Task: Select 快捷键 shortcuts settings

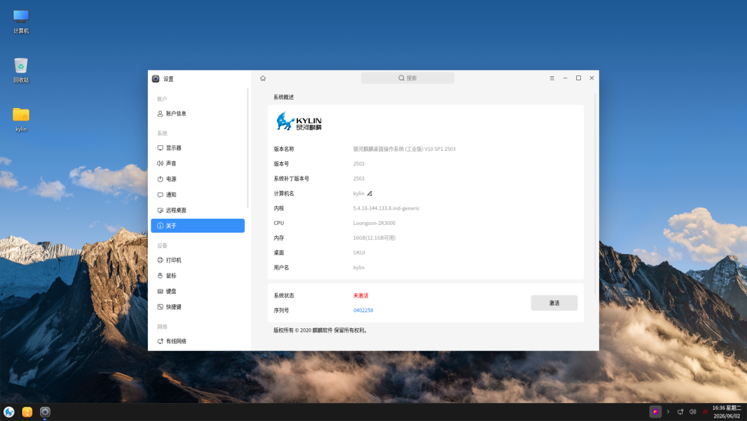Action: click(198, 307)
